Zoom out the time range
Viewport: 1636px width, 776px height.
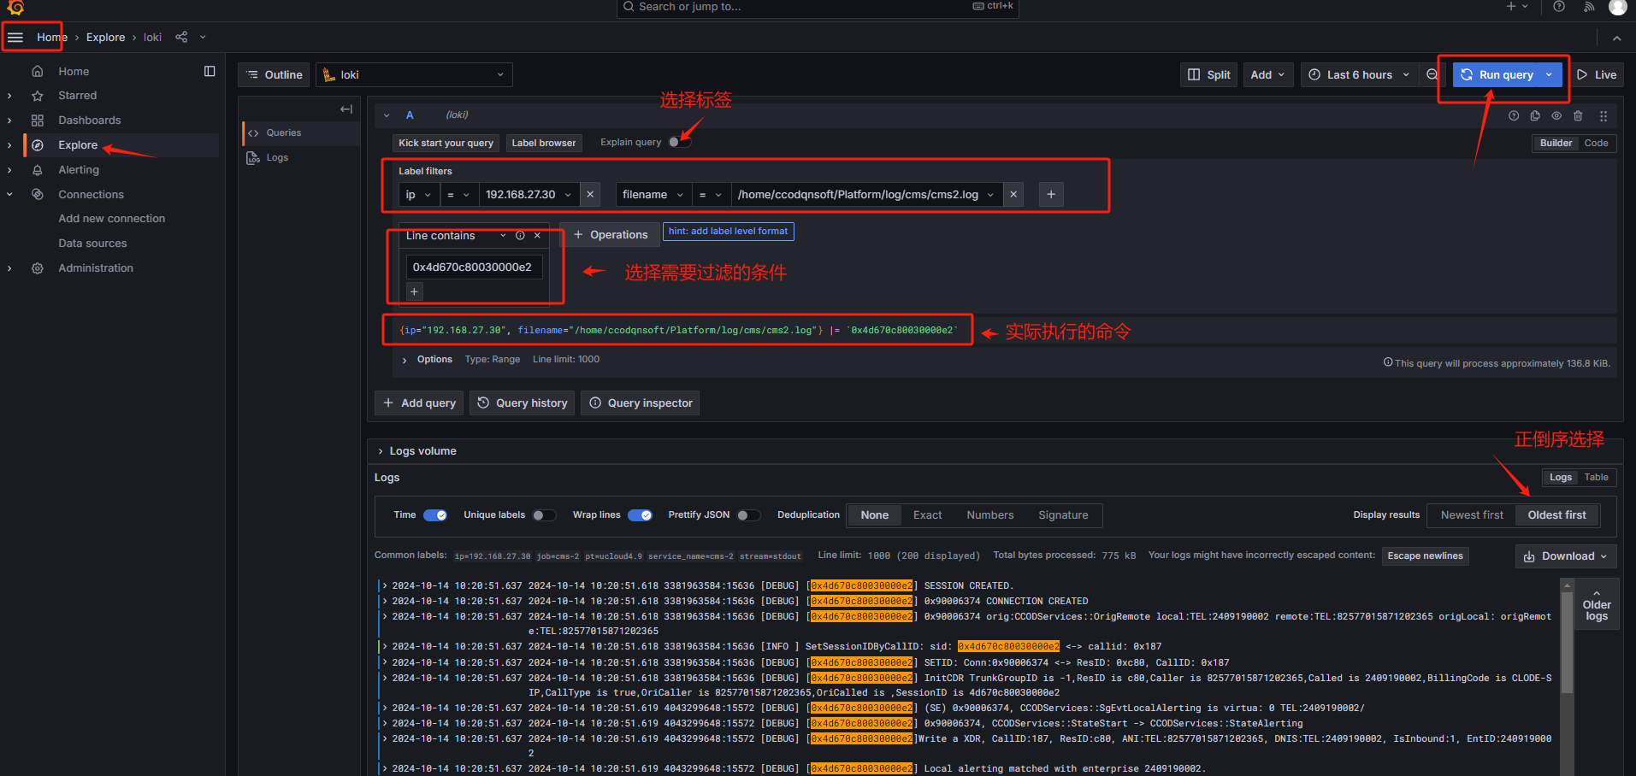click(1432, 74)
